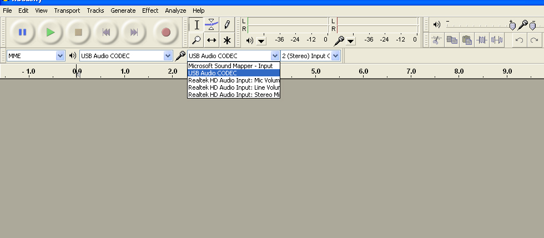Select the Draw pencil tool
Viewport: 544px width, 238px height.
click(x=226, y=25)
